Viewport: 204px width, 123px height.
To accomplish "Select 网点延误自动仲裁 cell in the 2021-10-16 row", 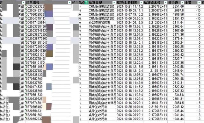I will [102, 103].
